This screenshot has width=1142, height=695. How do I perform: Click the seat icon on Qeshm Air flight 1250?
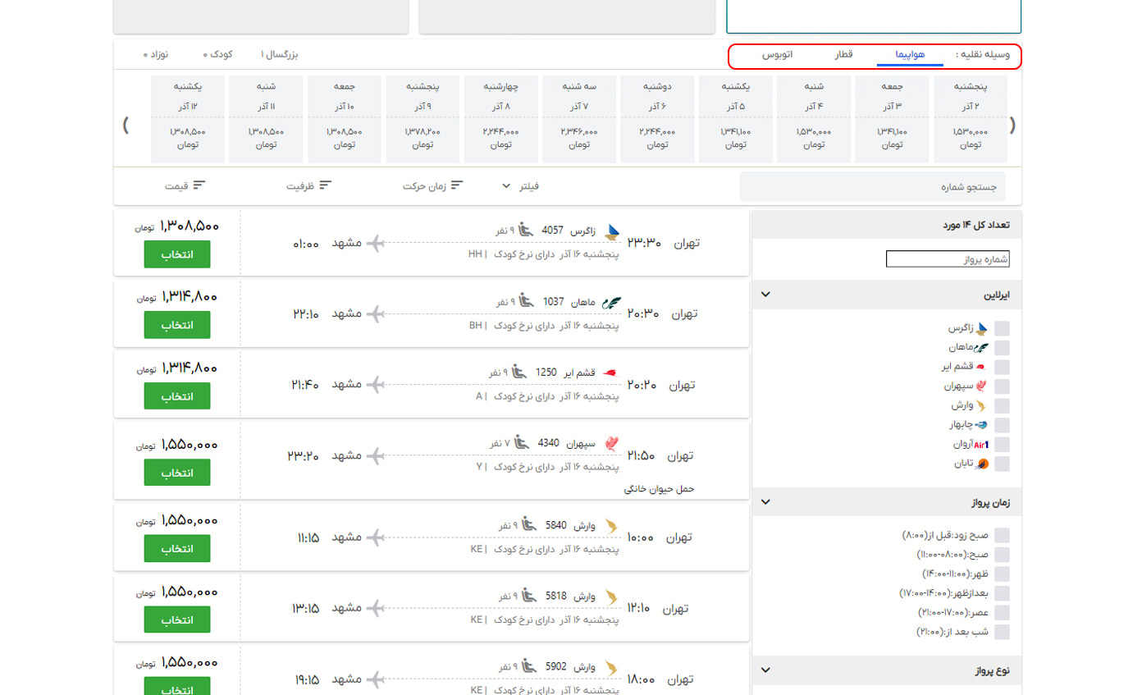click(x=519, y=373)
